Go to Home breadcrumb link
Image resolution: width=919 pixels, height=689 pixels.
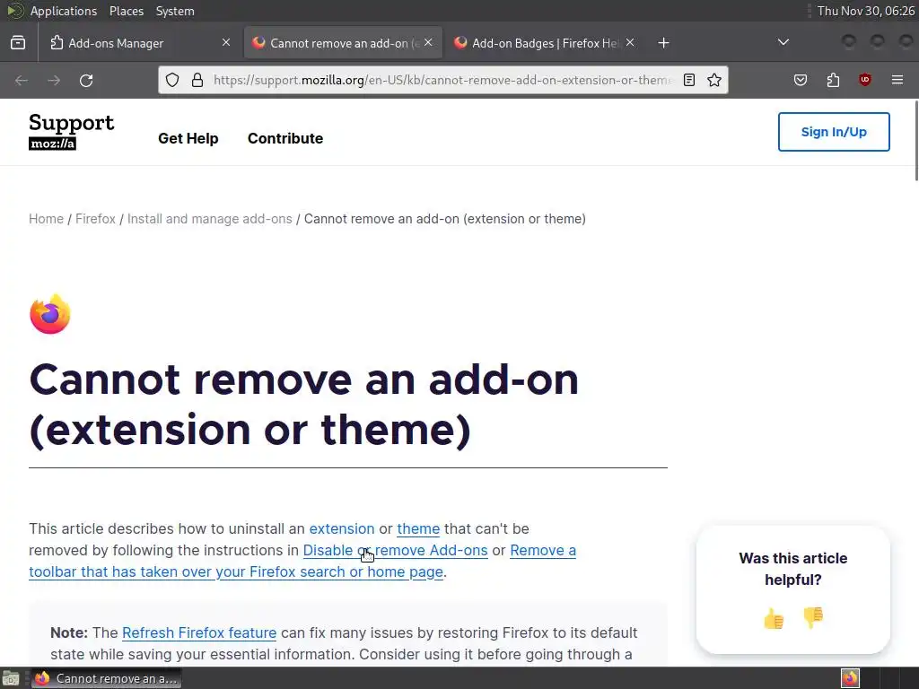click(47, 219)
